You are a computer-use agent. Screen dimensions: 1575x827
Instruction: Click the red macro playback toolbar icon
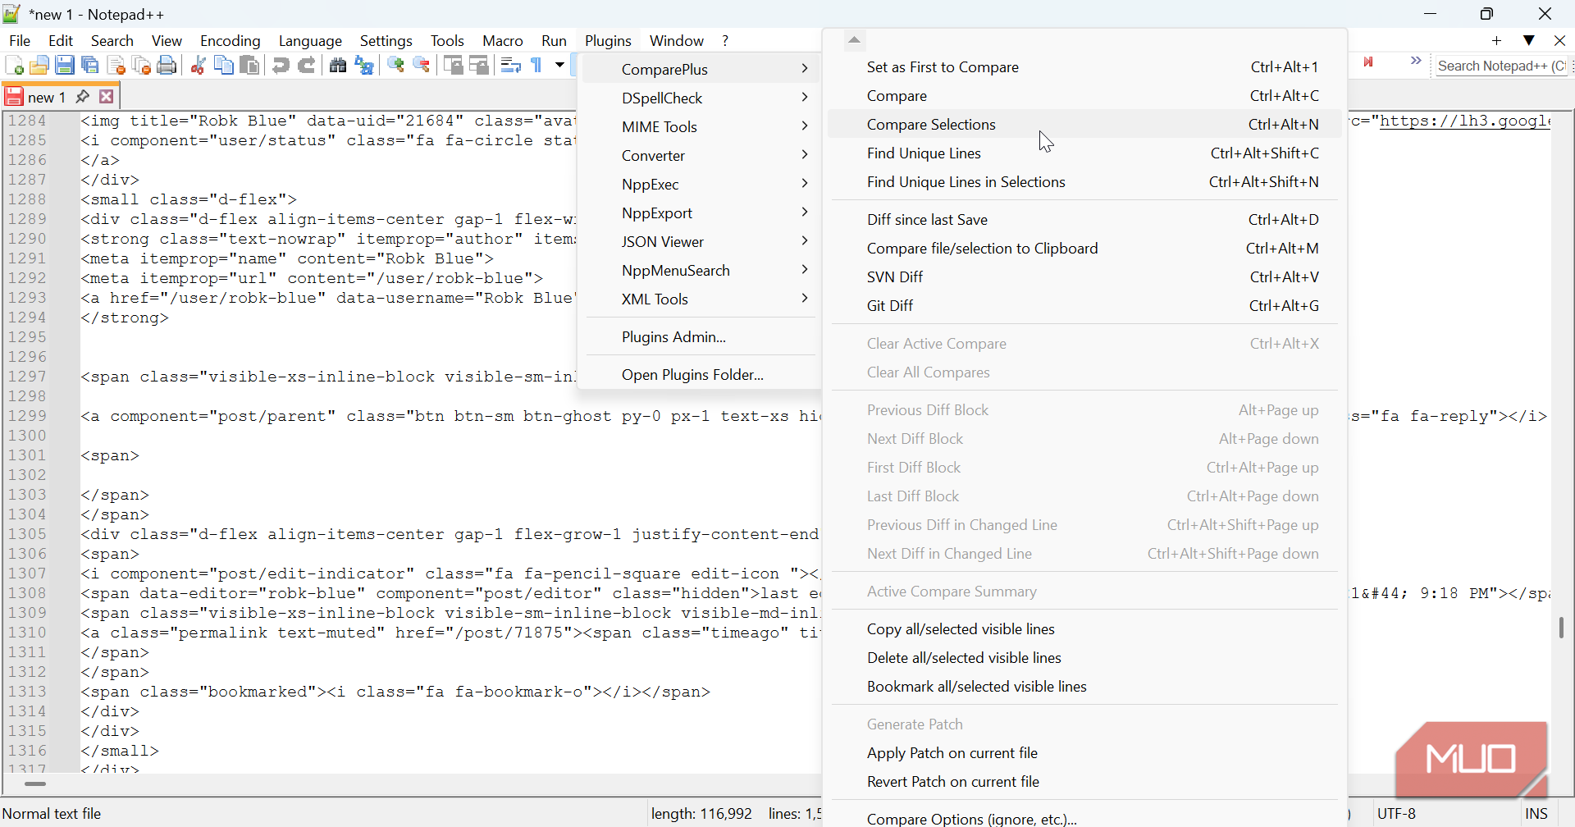tap(1368, 62)
